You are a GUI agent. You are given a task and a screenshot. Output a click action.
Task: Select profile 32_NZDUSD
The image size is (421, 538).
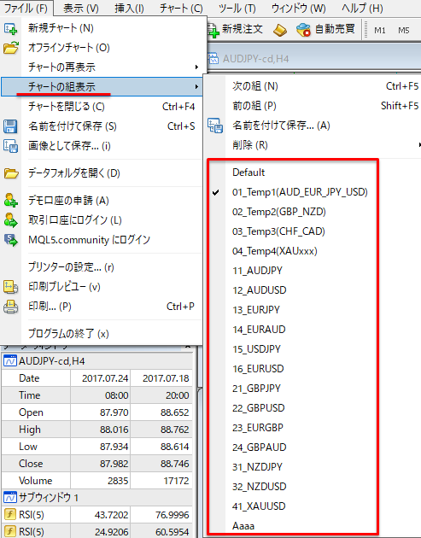coord(259,487)
